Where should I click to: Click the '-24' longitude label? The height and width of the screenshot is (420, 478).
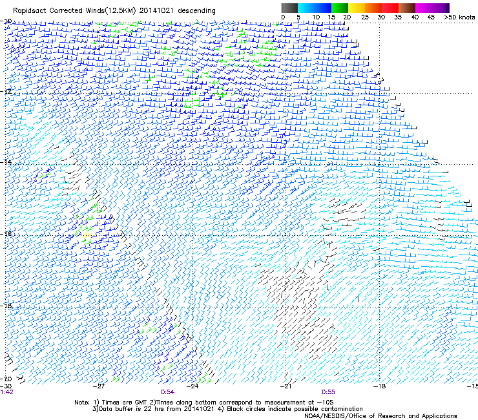(192, 386)
